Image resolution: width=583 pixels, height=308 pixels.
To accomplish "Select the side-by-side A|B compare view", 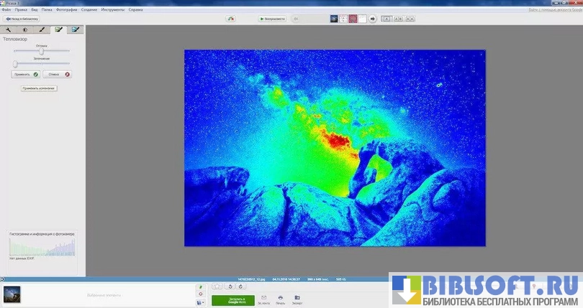I will point(397,19).
